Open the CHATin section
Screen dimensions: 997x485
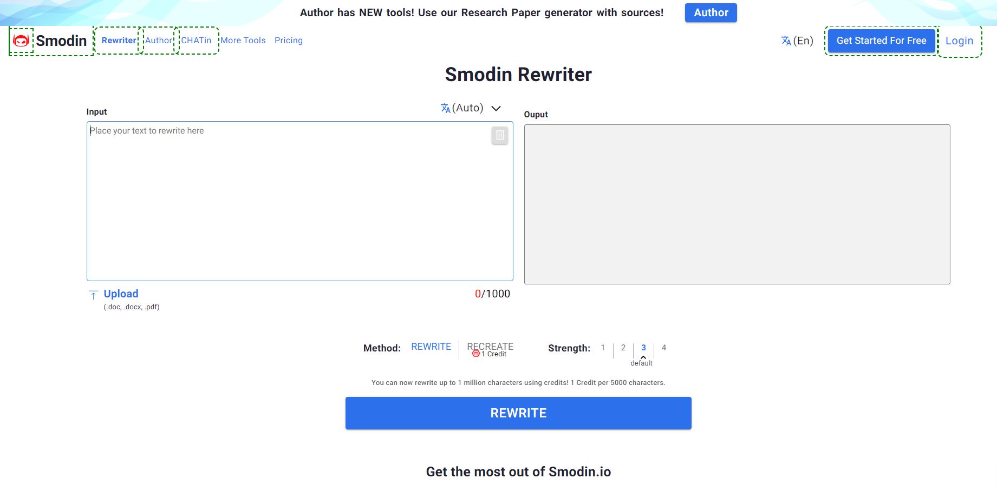pyautogui.click(x=197, y=40)
